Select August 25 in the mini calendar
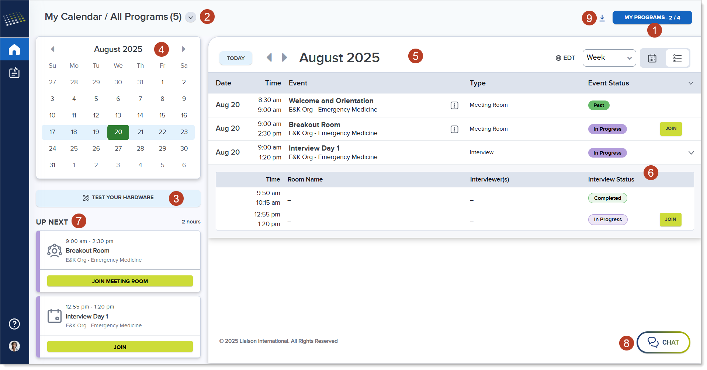The image size is (707, 370). (74, 148)
